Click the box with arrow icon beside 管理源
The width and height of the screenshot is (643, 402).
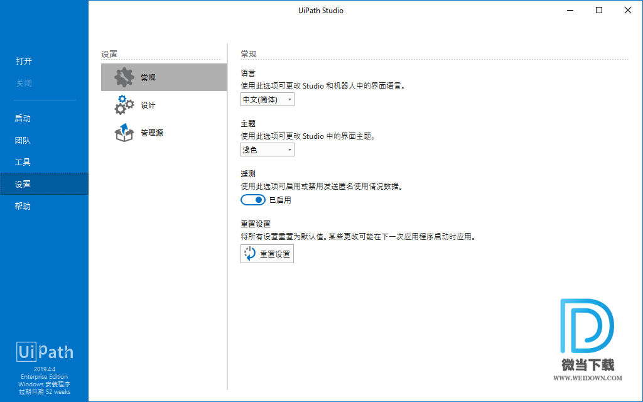tap(124, 133)
